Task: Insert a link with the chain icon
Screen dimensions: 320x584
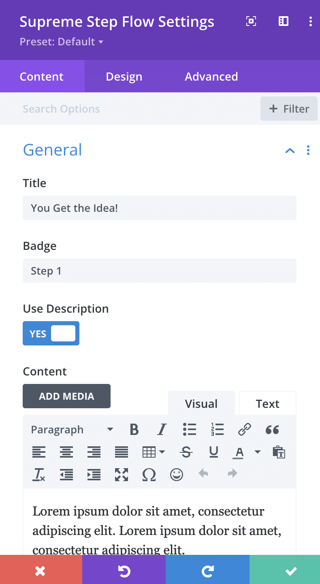Action: [x=245, y=429]
